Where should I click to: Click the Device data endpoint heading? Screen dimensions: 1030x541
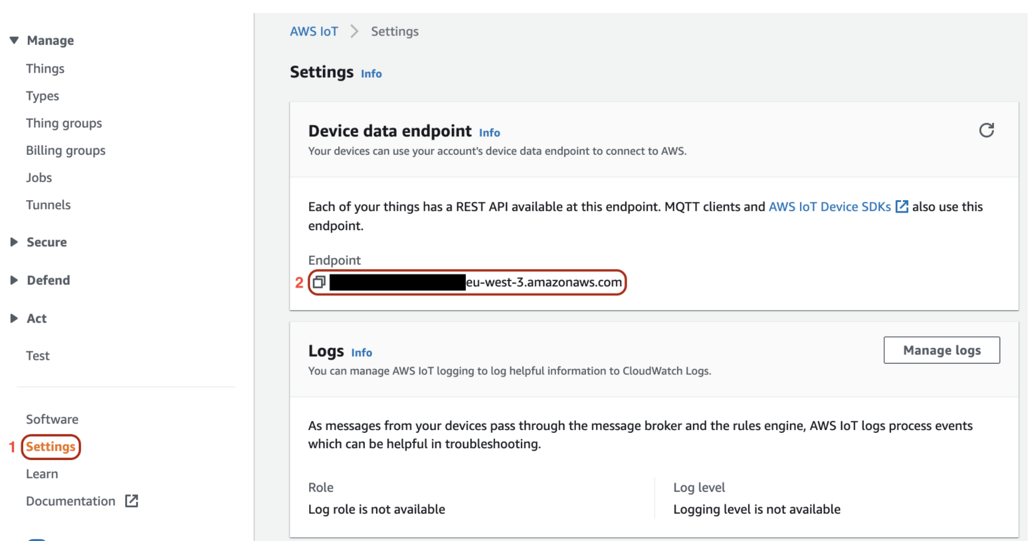pyautogui.click(x=390, y=131)
